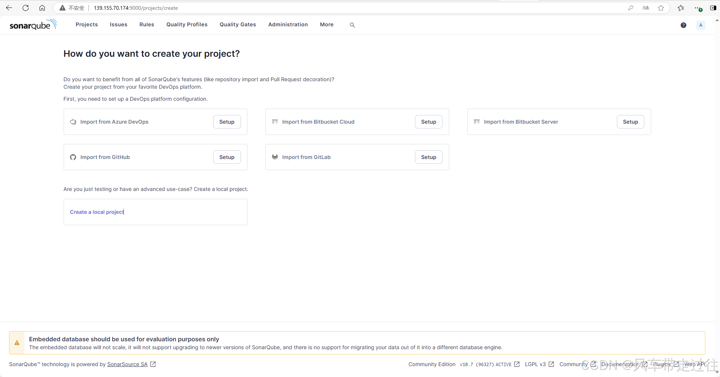Open the SonarSource SA link
This screenshot has width=720, height=377.
click(x=127, y=364)
